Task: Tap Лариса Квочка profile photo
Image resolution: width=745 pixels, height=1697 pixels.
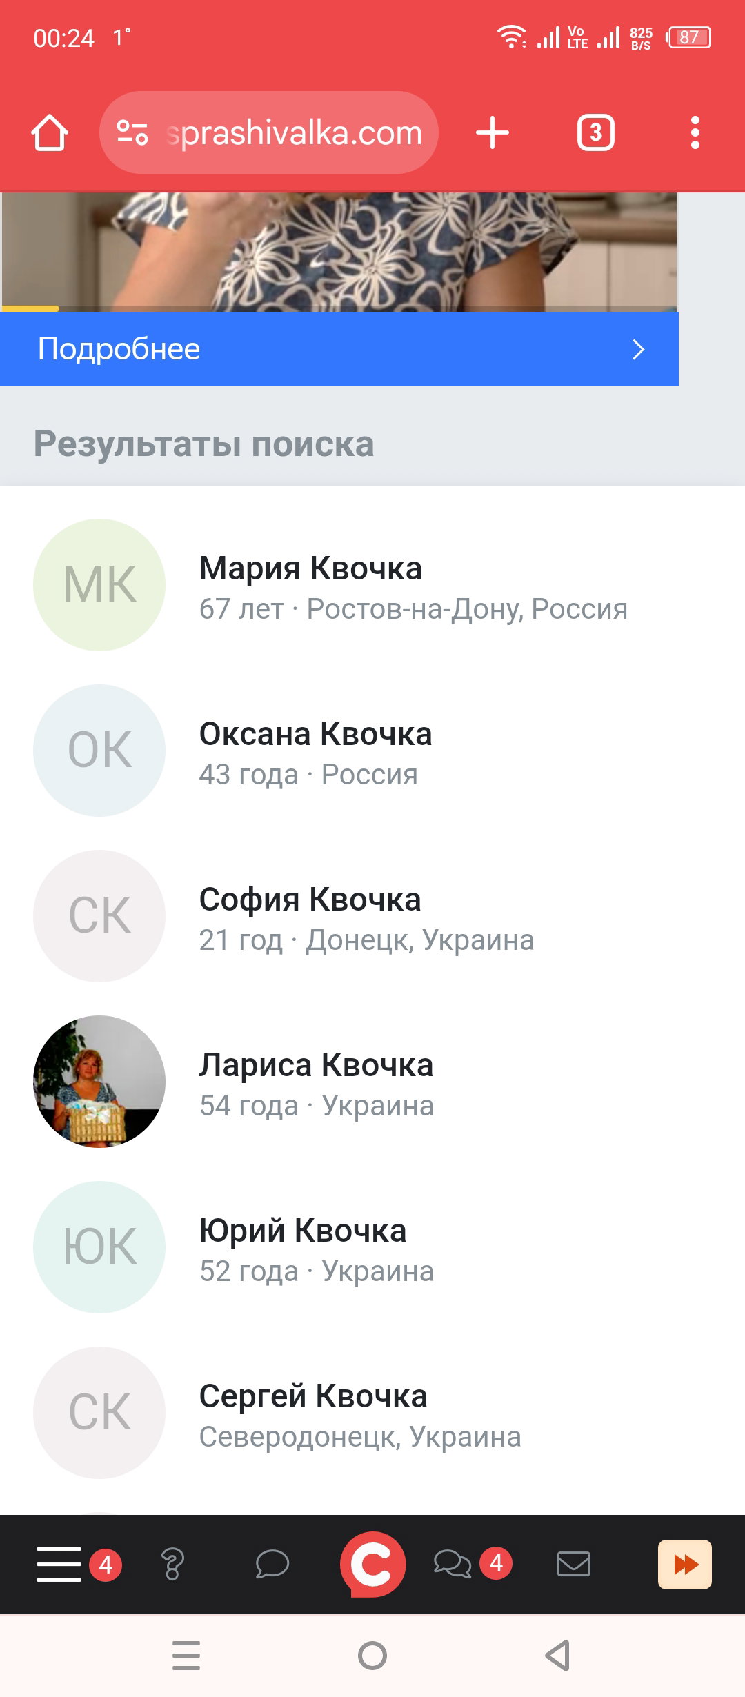Action: click(x=99, y=1082)
